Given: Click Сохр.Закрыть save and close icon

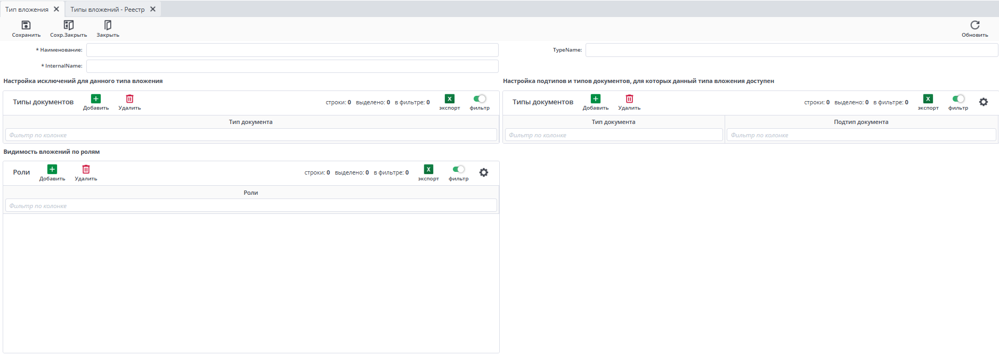Looking at the screenshot, I should [68, 26].
